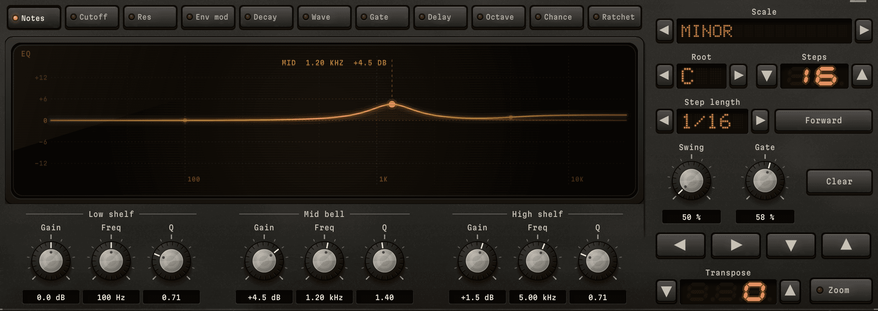Shift pattern down with down arrow button
Image resolution: width=878 pixels, height=311 pixels.
coord(791,245)
